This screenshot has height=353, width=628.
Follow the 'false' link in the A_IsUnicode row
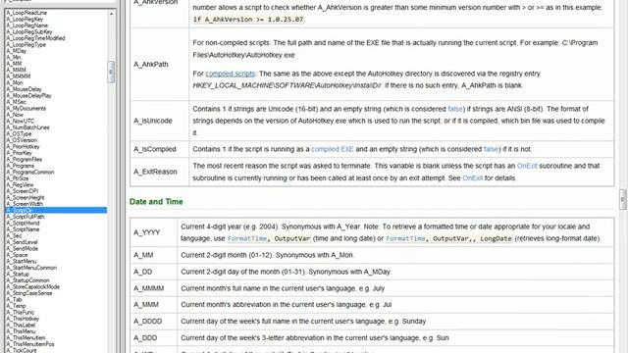455,109
